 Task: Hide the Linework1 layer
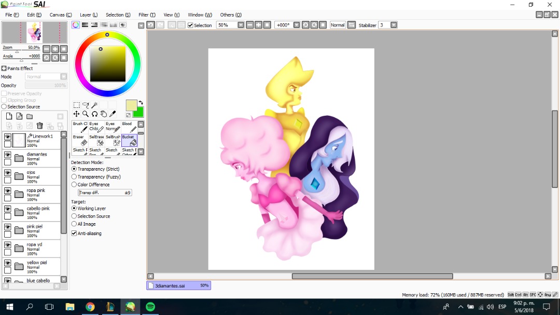(x=7, y=136)
